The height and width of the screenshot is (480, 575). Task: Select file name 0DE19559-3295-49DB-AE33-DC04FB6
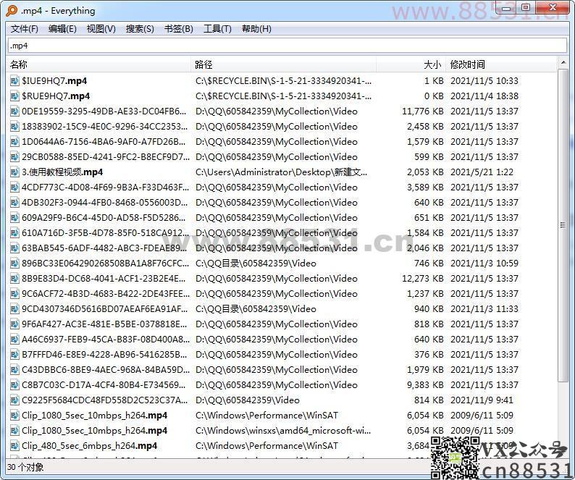pos(104,111)
